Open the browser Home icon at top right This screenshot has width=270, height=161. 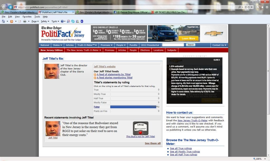[x=258, y=7]
